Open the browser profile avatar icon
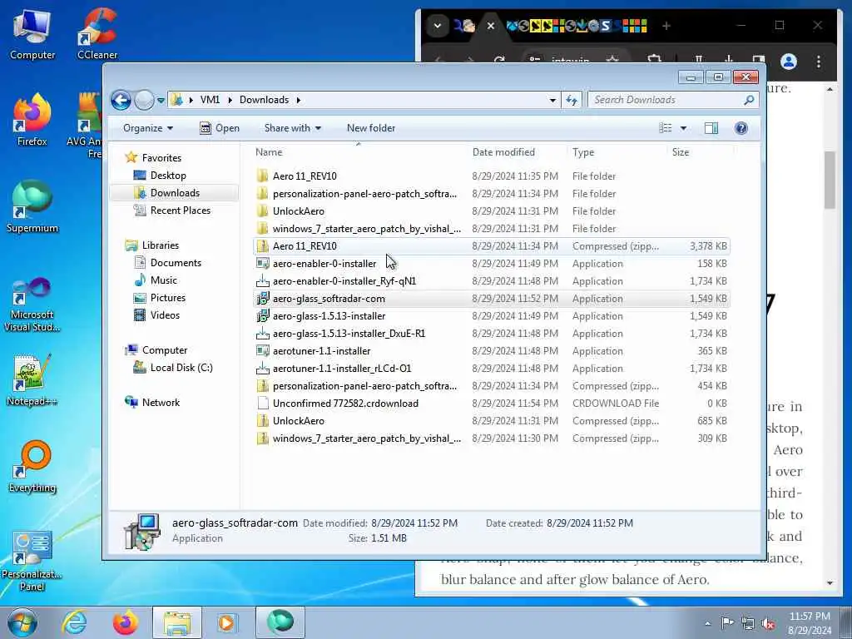This screenshot has width=852, height=639. 789,62
